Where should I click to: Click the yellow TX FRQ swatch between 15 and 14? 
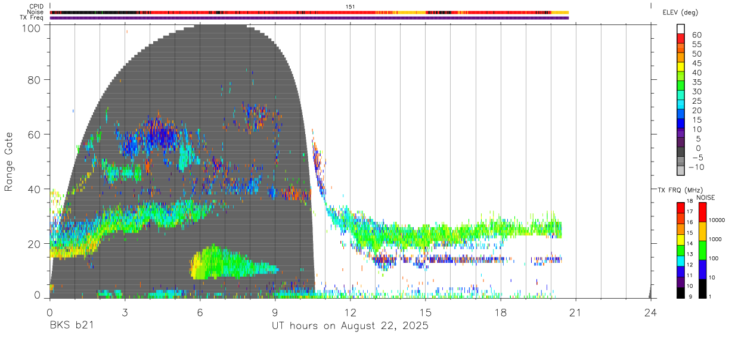[x=681, y=239]
